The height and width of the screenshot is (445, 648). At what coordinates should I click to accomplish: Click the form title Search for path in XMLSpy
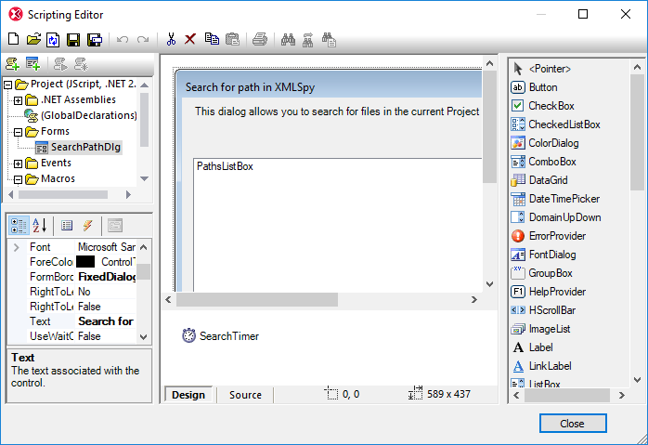pos(250,87)
